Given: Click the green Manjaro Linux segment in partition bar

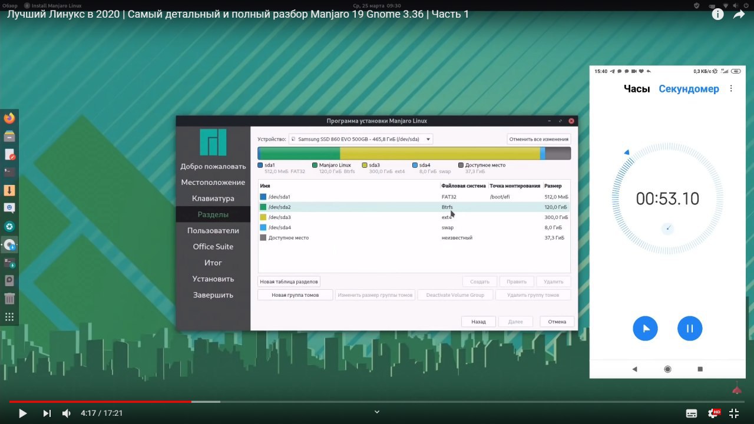Looking at the screenshot, I should 300,153.
